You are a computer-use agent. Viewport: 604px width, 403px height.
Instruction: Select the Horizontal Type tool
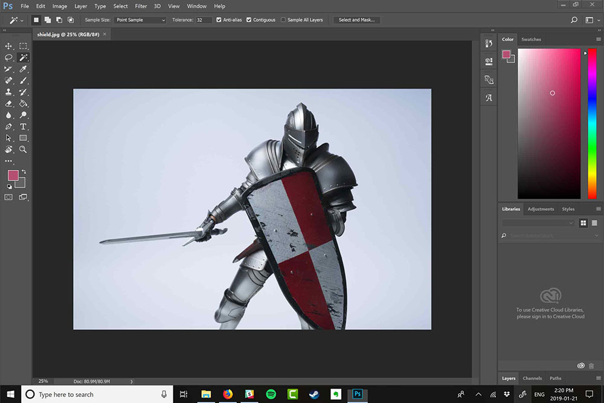pos(23,127)
